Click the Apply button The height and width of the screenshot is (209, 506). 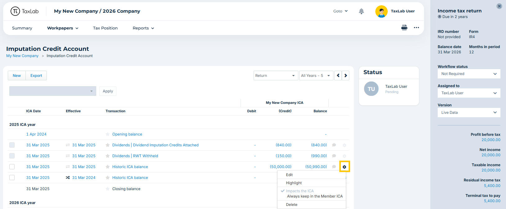108,91
